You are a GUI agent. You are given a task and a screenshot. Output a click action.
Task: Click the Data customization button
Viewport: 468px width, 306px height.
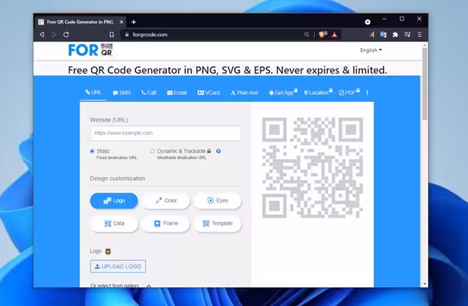[x=114, y=223]
